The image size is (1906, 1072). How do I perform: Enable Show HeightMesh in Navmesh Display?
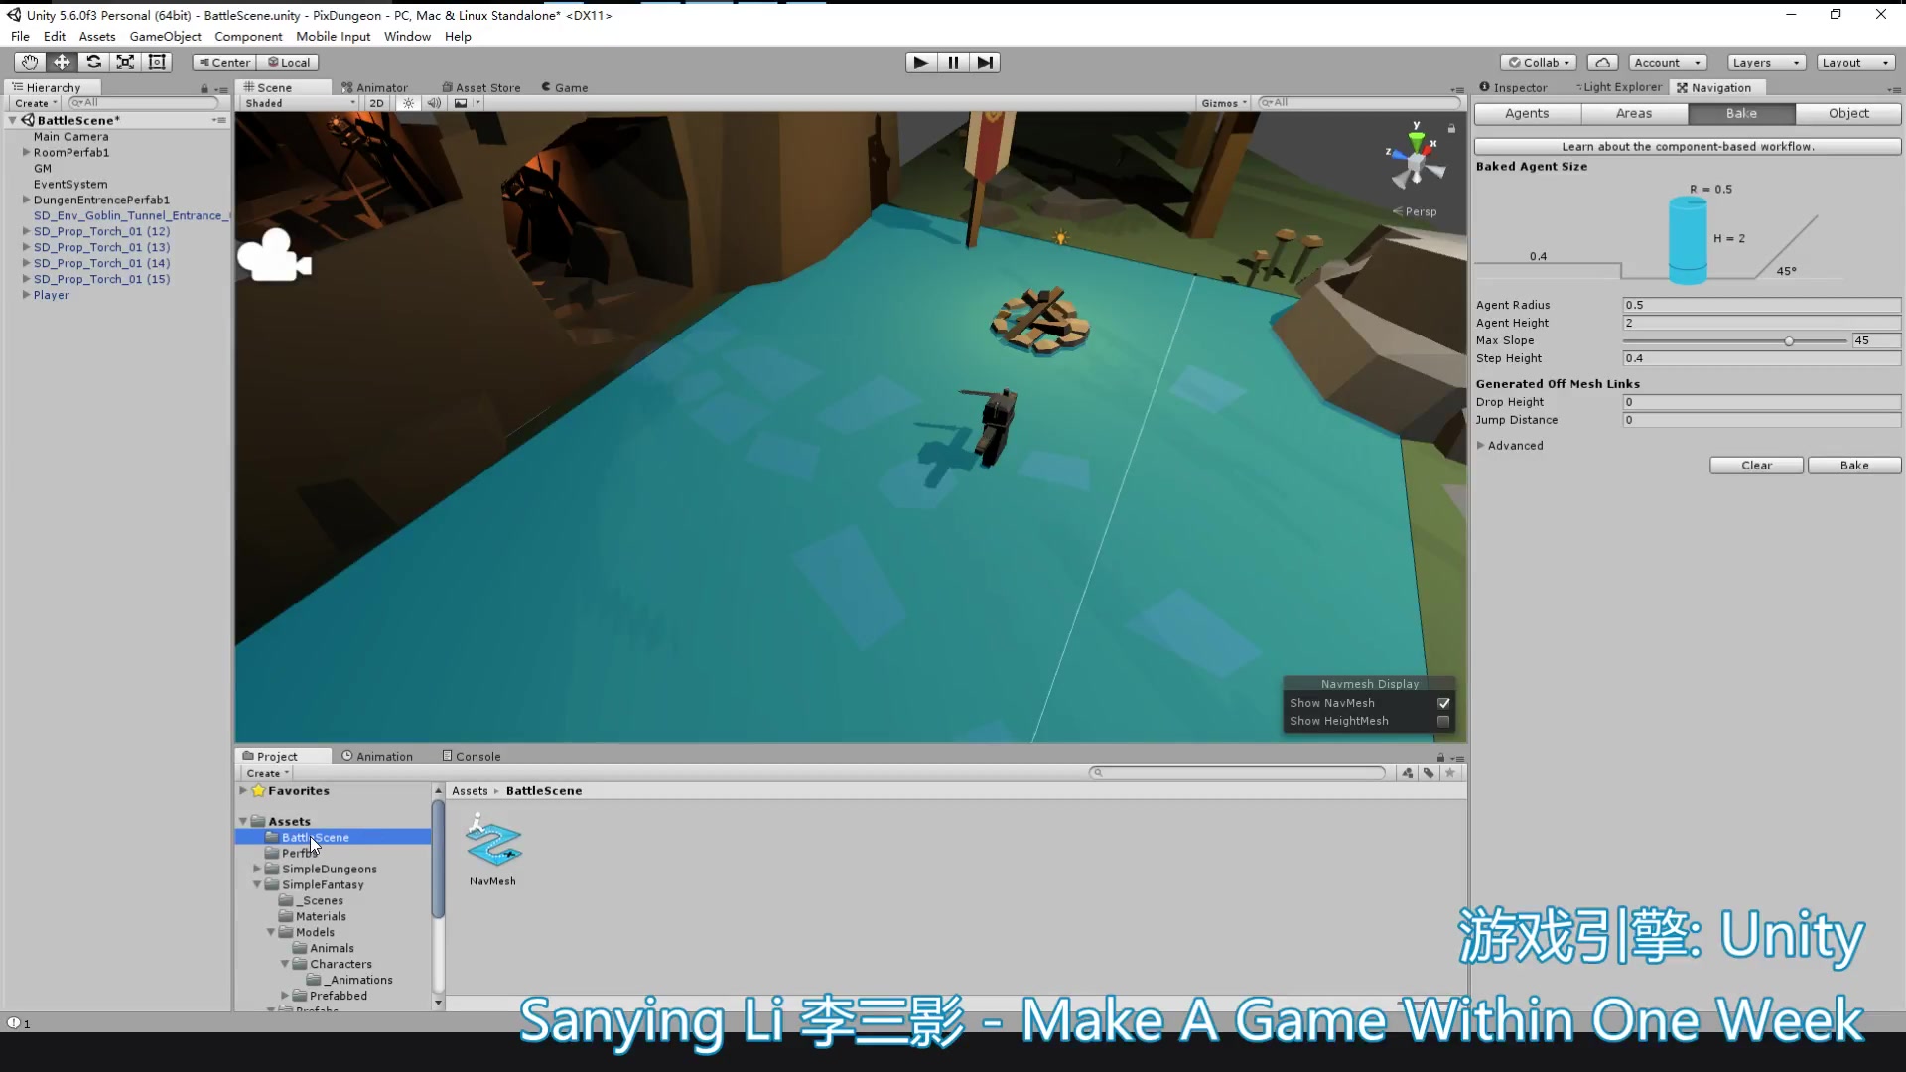pyautogui.click(x=1444, y=722)
